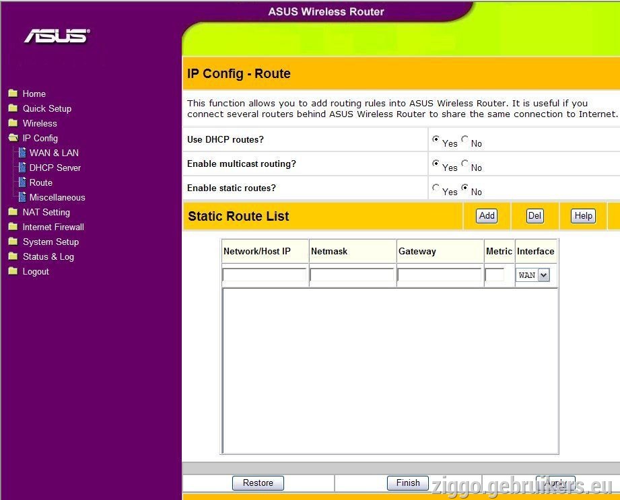Image resolution: width=620 pixels, height=500 pixels.
Task: Click the Add static route button
Action: [487, 216]
